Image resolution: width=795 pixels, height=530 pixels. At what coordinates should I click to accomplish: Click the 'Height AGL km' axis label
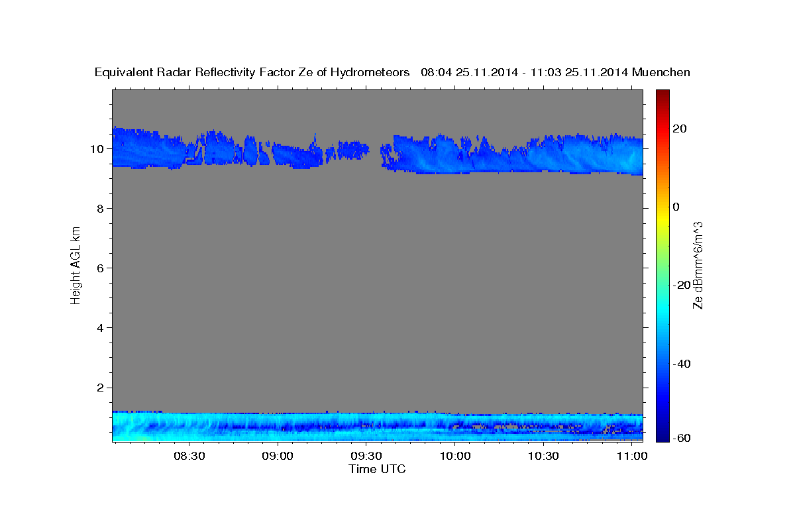pyautogui.click(x=76, y=265)
